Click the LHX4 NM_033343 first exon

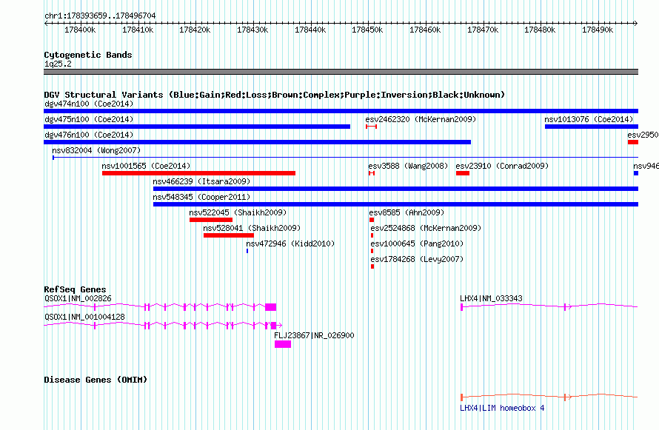(x=461, y=307)
